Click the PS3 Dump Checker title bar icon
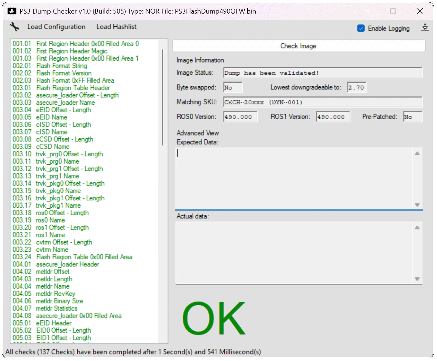Screen dimensions: 437x361 [12, 11]
